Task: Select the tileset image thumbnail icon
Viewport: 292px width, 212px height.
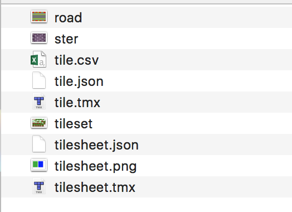Action: click(39, 123)
